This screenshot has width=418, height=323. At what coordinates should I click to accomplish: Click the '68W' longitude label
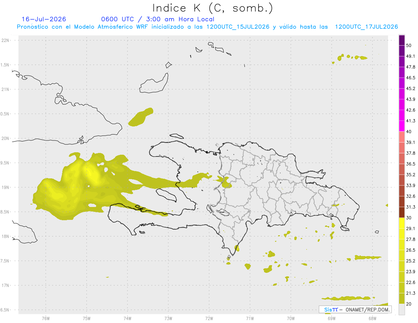(372, 318)
